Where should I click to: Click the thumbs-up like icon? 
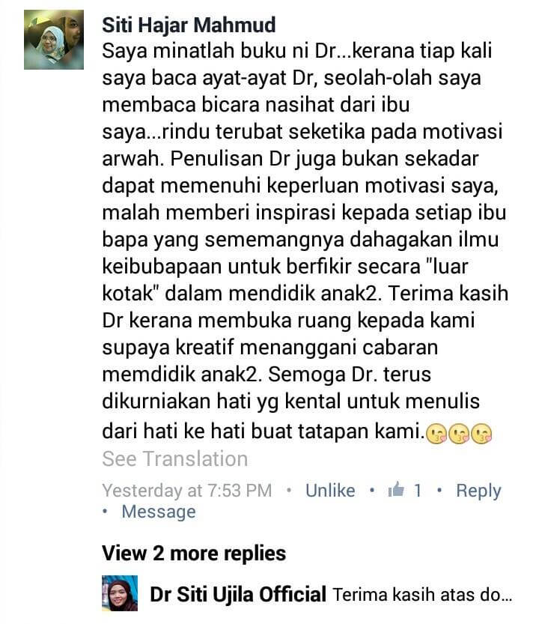point(396,489)
